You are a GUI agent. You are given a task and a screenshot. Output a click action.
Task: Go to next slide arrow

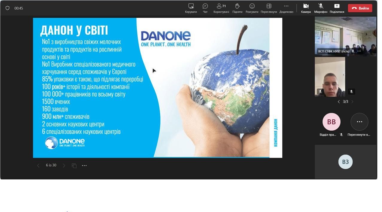coord(64,165)
